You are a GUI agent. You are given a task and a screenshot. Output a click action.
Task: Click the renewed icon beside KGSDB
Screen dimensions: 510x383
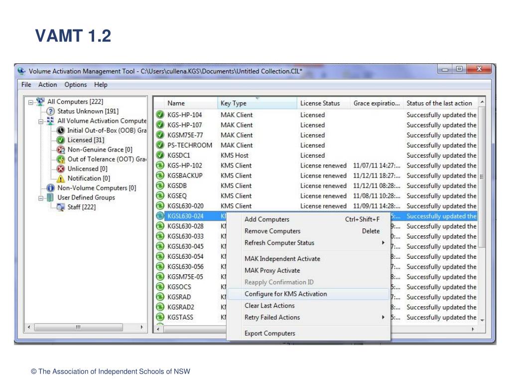[x=160, y=186]
